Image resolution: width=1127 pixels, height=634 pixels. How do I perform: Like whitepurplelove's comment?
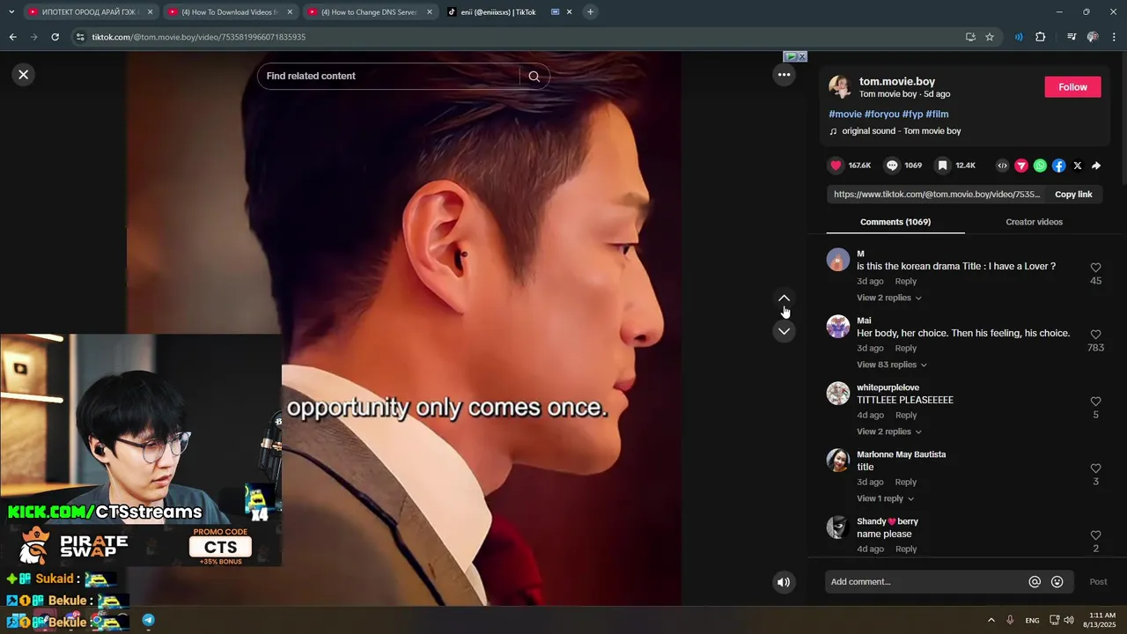[x=1095, y=402]
